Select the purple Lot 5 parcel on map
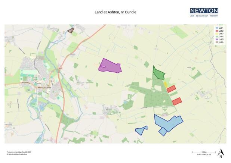The height and width of the screenshot is (163, 231). point(110,66)
